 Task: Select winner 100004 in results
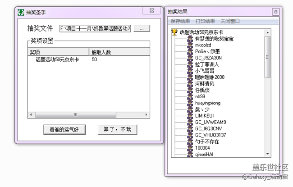(202, 148)
